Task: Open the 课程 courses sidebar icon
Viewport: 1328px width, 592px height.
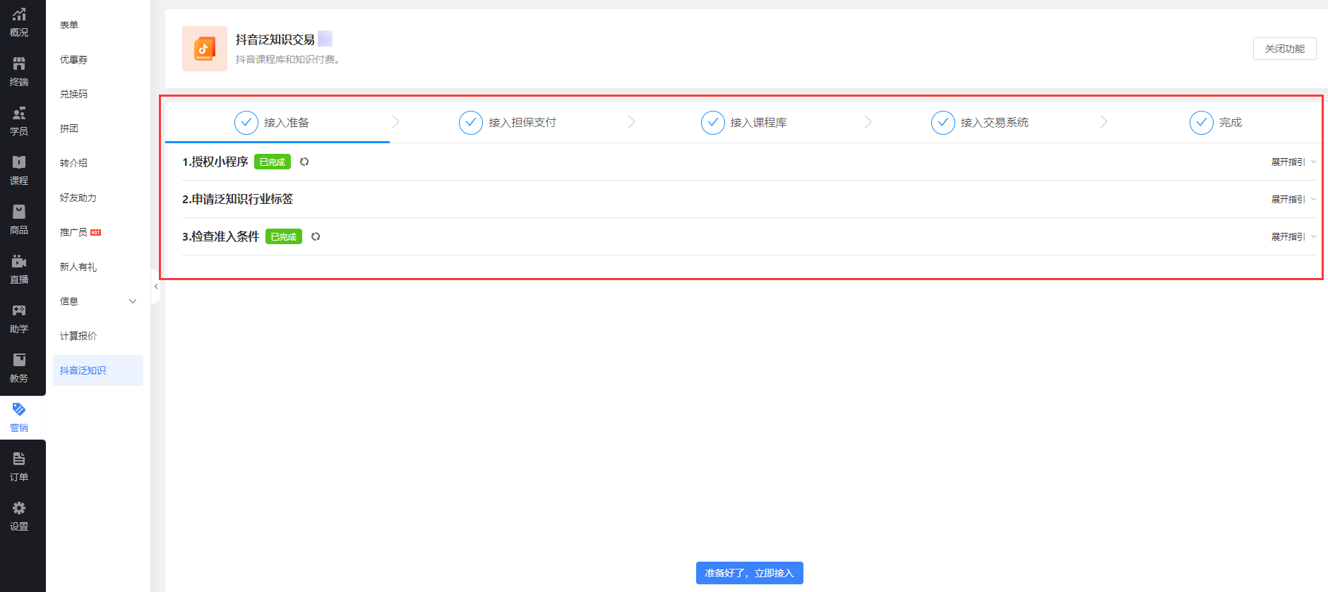Action: (x=19, y=171)
